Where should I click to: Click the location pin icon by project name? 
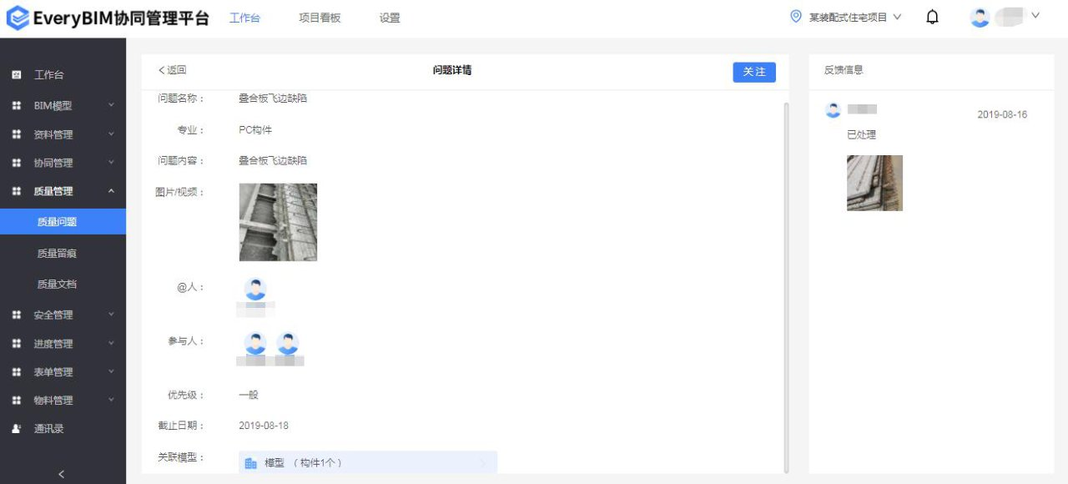(x=796, y=16)
